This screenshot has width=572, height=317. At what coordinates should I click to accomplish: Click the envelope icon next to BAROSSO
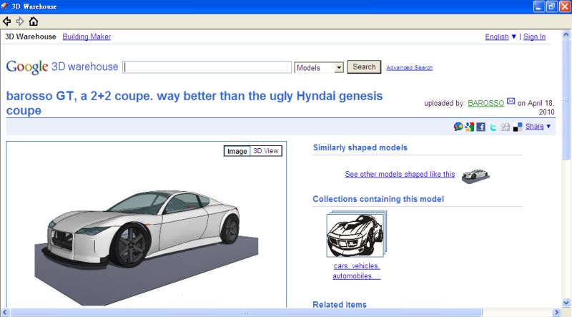511,102
